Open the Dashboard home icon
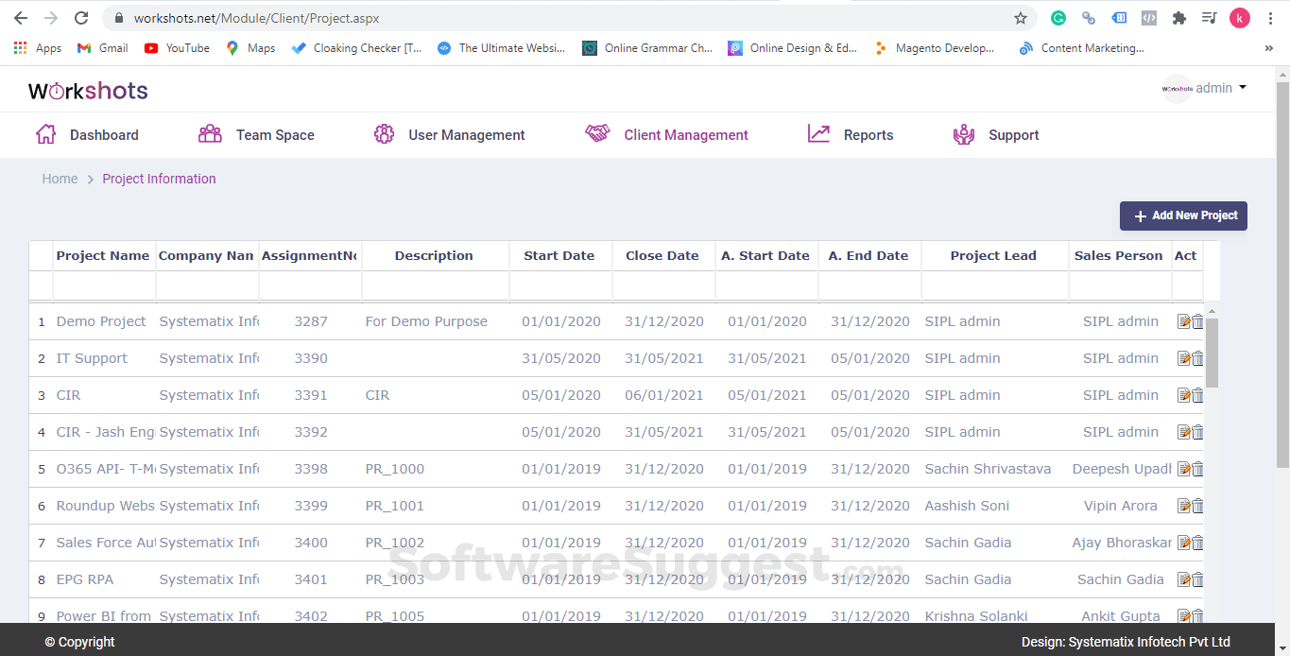Screen dimensions: 1290x656 pos(45,134)
